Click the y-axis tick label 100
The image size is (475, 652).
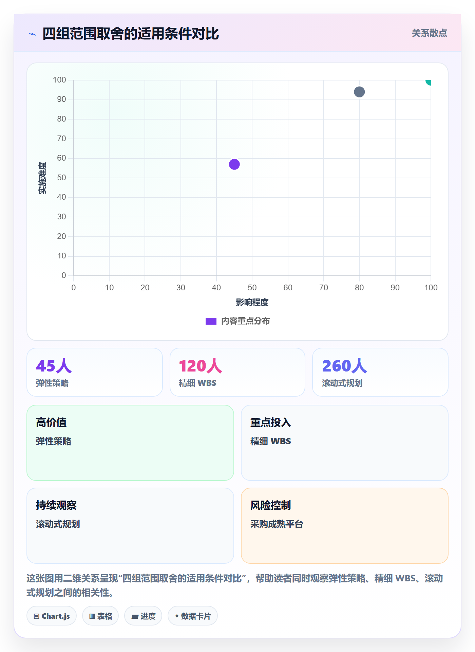click(59, 80)
